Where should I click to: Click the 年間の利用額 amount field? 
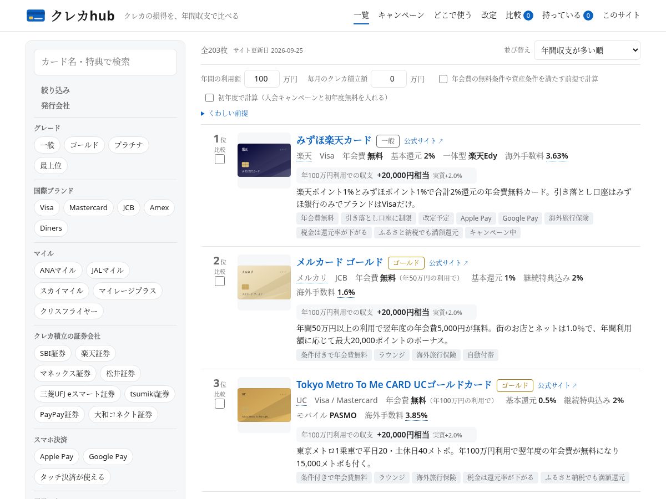[x=262, y=79]
